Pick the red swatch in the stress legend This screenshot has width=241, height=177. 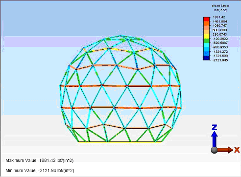tap(206, 19)
